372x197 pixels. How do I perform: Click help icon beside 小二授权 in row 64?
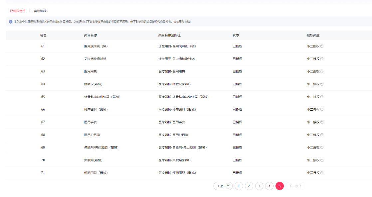tap(322, 84)
